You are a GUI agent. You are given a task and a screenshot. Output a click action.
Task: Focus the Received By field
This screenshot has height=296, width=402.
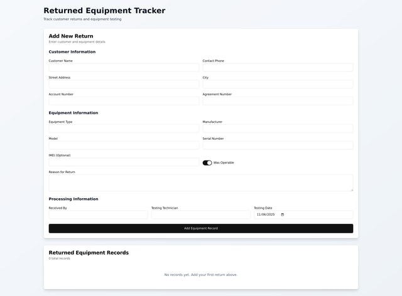click(x=98, y=214)
